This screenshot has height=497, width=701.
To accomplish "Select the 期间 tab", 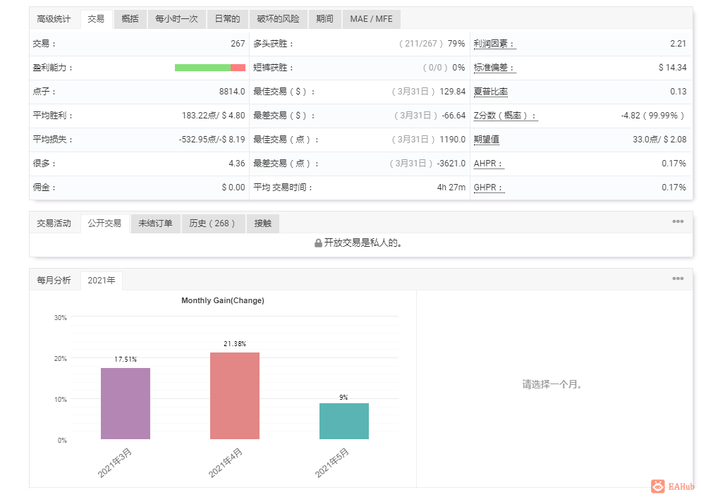I will pos(324,19).
